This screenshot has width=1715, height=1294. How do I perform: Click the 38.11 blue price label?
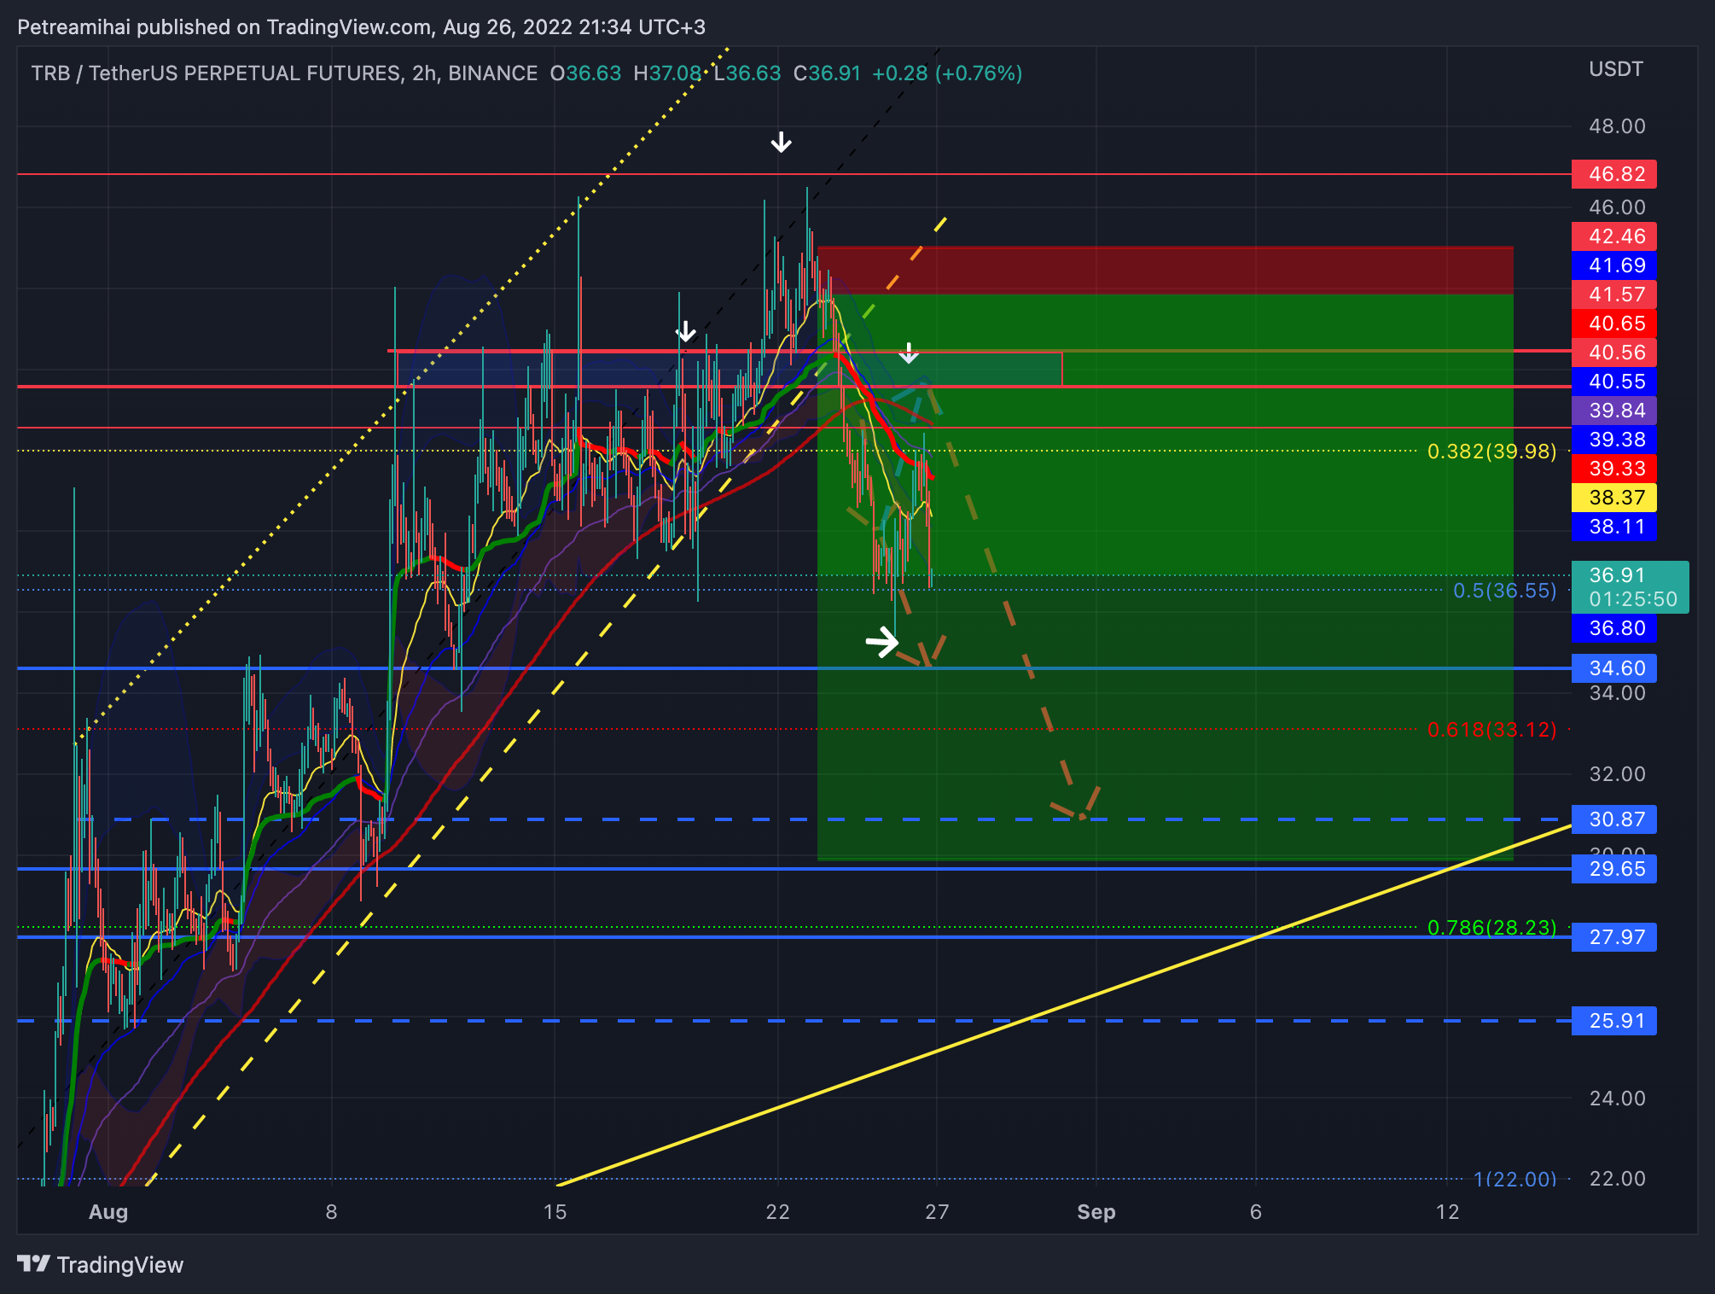(1613, 527)
